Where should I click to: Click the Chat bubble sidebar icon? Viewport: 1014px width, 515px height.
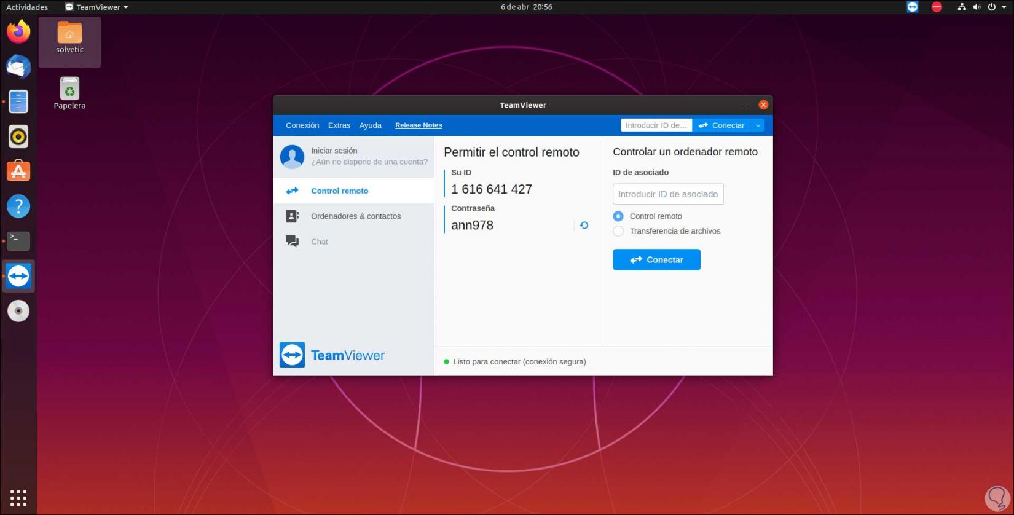pyautogui.click(x=292, y=242)
